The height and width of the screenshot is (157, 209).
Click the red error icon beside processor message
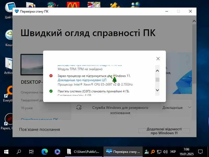51,76
